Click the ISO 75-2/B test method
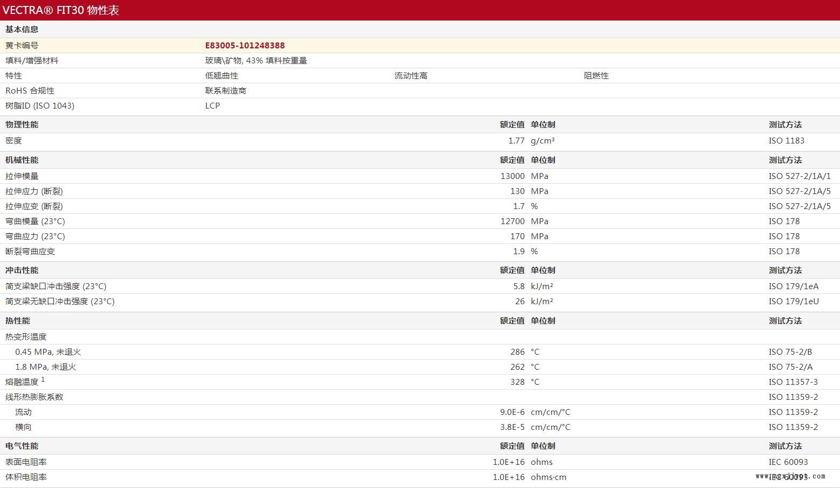The image size is (840, 488). [790, 352]
